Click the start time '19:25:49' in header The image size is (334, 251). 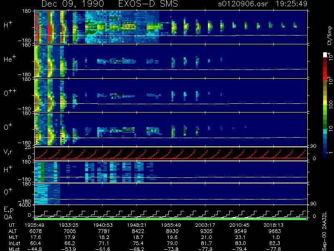point(291,4)
